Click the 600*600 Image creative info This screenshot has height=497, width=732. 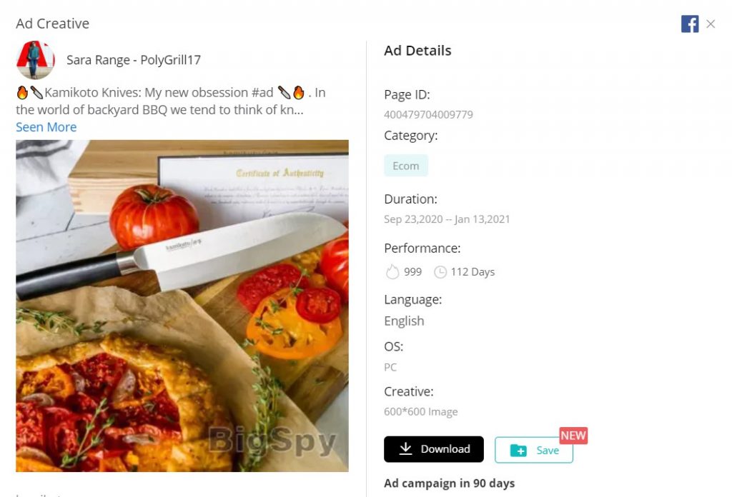[420, 412]
